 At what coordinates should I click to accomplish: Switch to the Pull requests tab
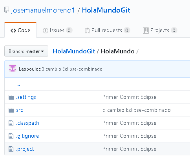pyautogui.click(x=107, y=31)
